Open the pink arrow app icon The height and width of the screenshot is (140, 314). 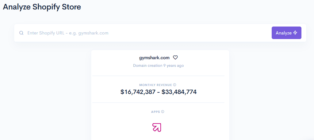coord(157,127)
